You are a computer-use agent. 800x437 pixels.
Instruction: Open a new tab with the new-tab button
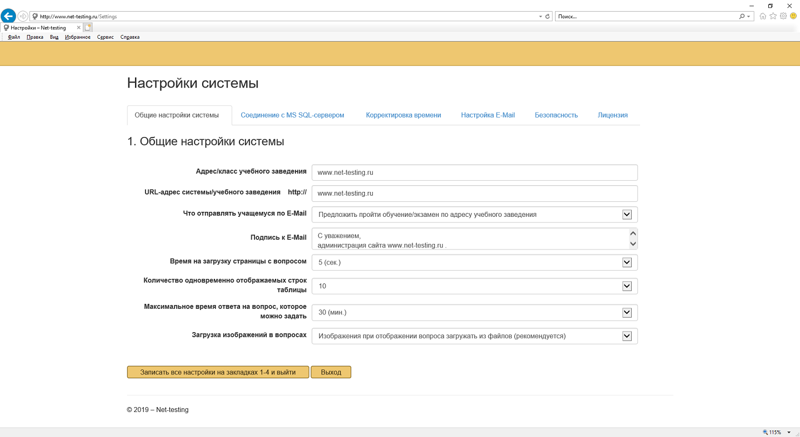point(88,27)
